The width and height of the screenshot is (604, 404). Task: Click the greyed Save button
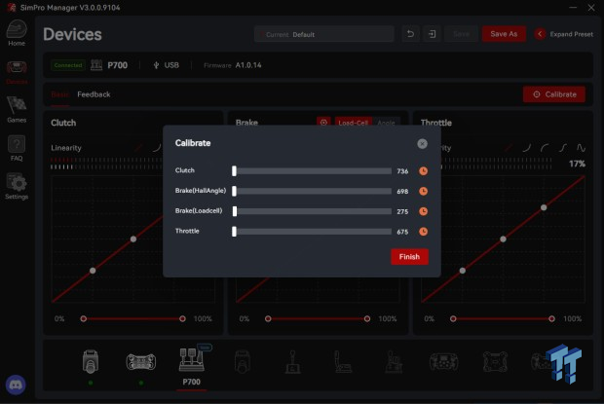(x=461, y=34)
